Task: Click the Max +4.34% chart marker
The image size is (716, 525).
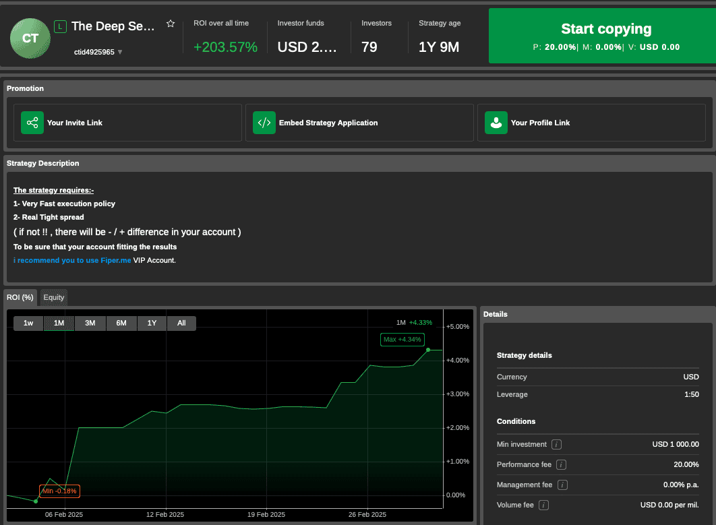Action: coord(402,340)
